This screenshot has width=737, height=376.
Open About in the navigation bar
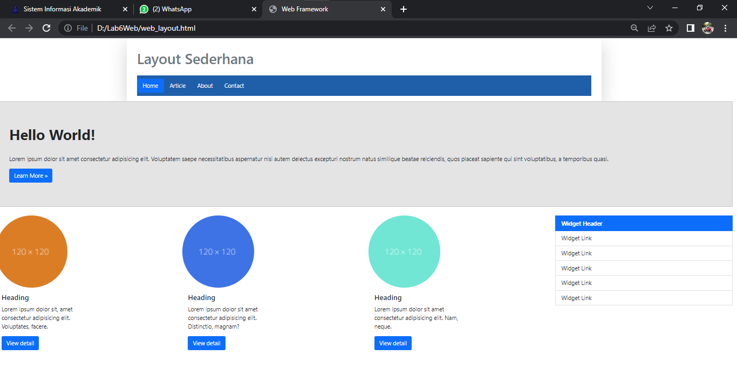(x=205, y=86)
